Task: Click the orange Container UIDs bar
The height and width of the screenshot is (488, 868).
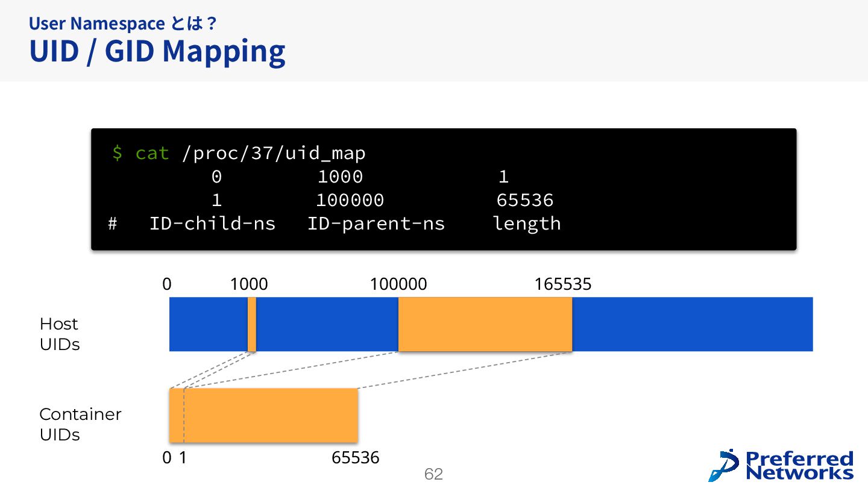Action: (x=263, y=415)
